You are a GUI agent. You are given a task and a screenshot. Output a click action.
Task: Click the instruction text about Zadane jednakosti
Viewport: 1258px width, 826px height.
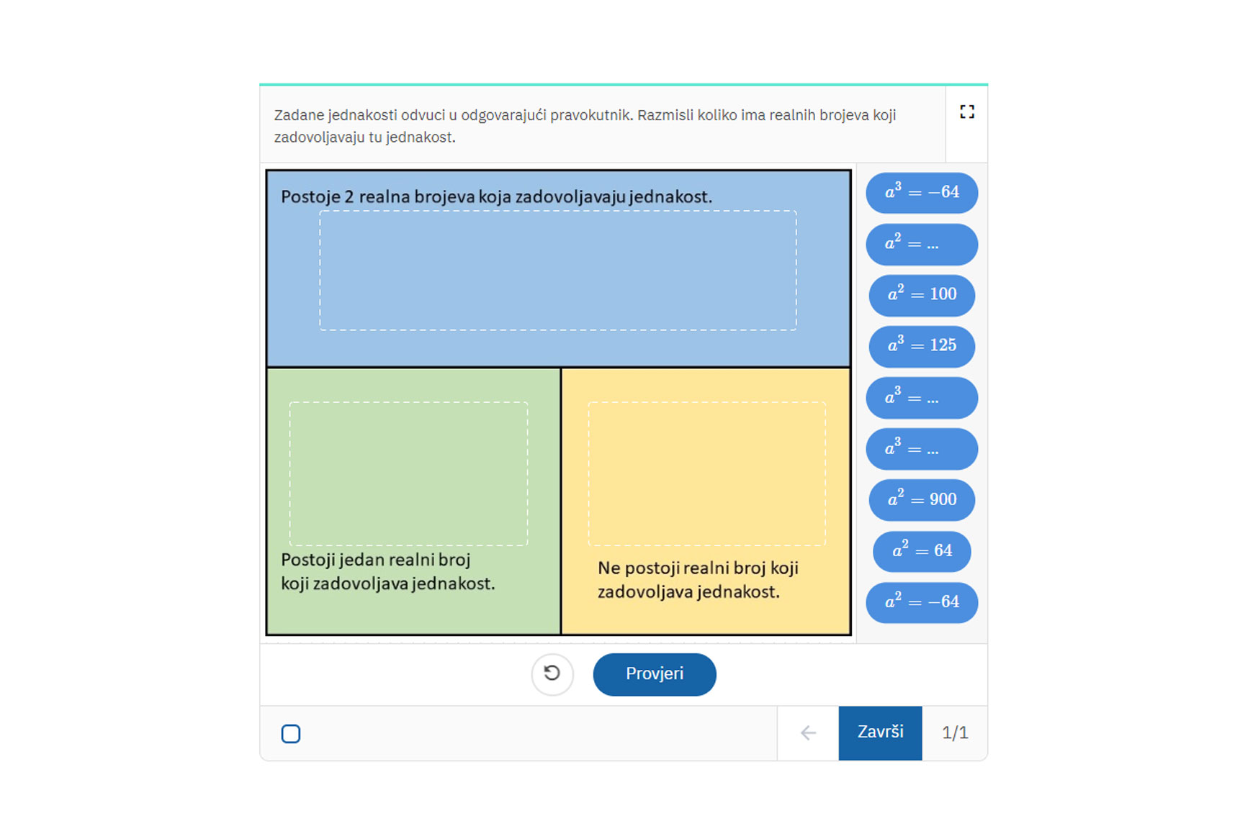coord(585,126)
